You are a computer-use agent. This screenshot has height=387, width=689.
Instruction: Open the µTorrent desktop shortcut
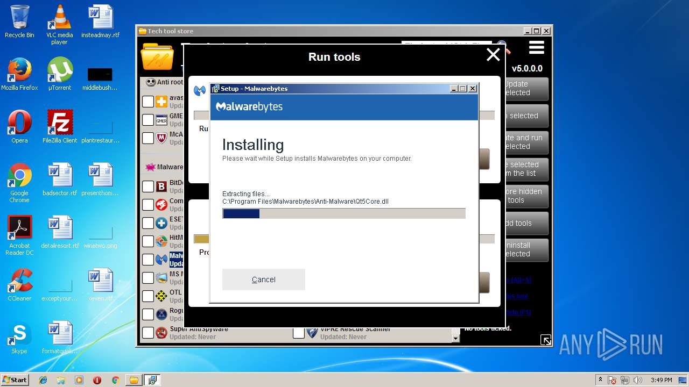click(60, 74)
